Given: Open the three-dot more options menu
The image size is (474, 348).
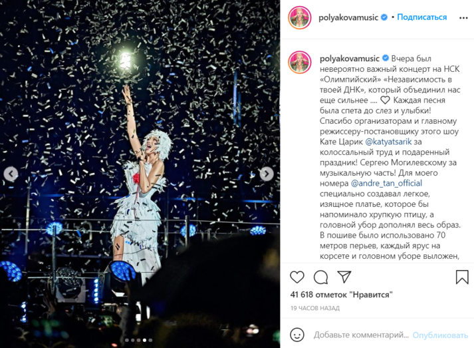Looking at the screenshot, I should tap(463, 18).
